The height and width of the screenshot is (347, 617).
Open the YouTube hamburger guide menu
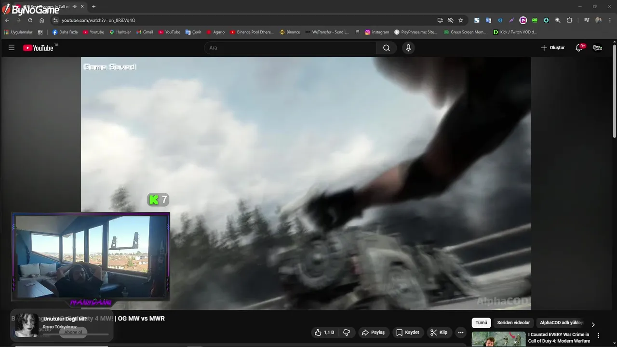click(12, 48)
